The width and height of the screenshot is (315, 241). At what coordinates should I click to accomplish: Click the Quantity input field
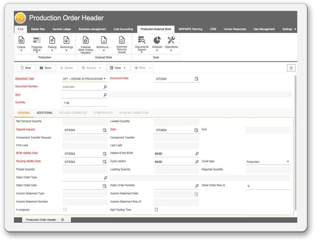pos(84,103)
